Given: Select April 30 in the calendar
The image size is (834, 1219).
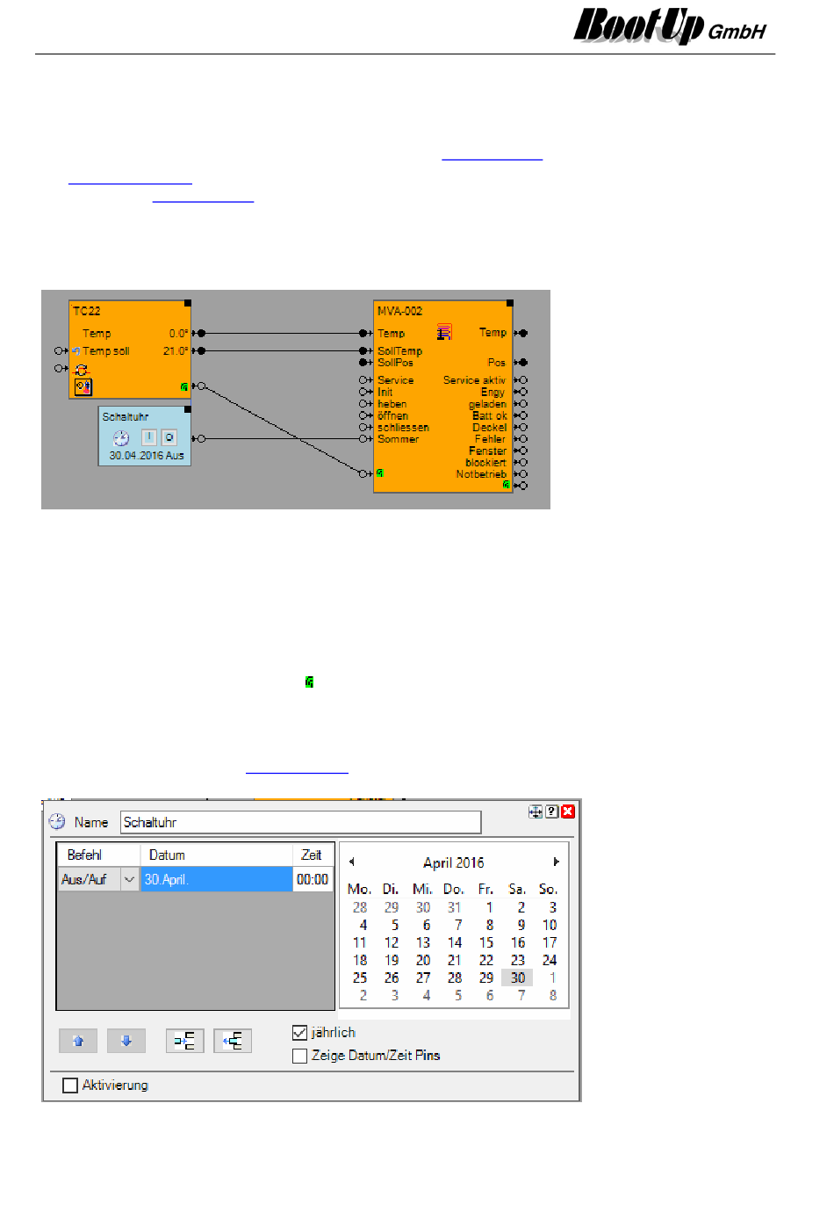Looking at the screenshot, I should [518, 977].
